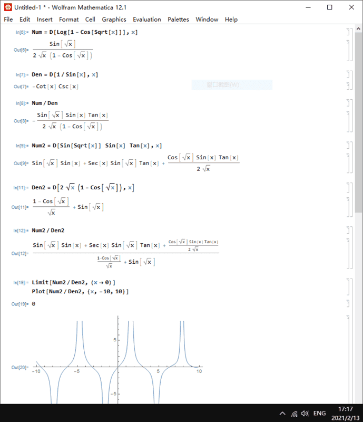Screen dimensions: 363x422
Task: Open the Help menu
Action: pyautogui.click(x=231, y=20)
